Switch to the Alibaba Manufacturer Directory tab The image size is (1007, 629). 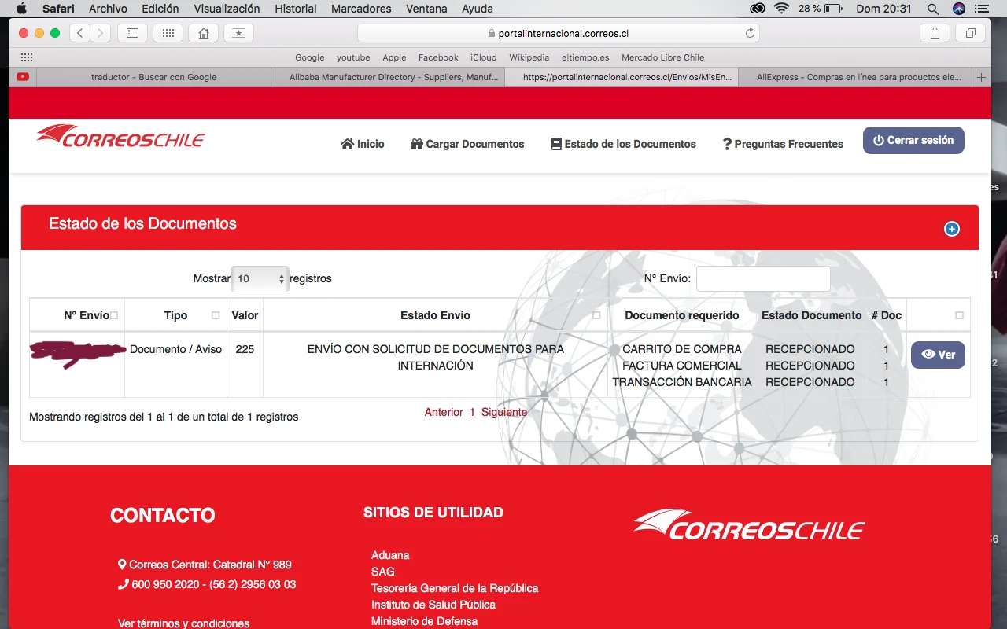[x=388, y=77]
